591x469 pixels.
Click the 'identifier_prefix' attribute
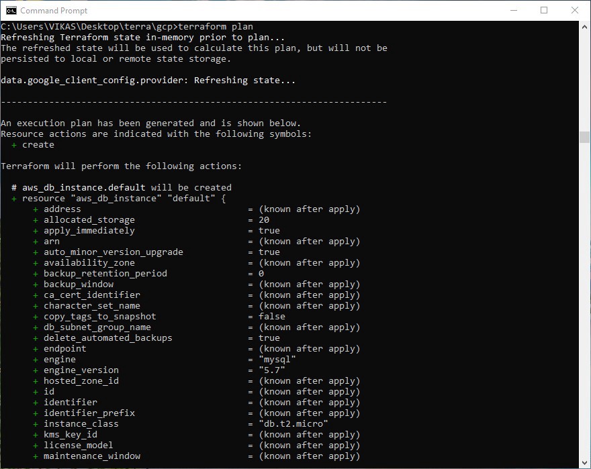click(x=89, y=413)
